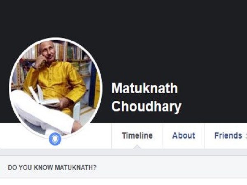Image resolution: width=247 pixels, height=185 pixels.
Task: Click the blue profile picture guard shield
Action: pyautogui.click(x=55, y=139)
